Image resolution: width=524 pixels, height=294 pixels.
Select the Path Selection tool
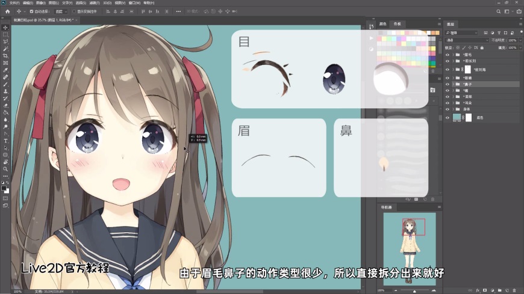[5, 148]
